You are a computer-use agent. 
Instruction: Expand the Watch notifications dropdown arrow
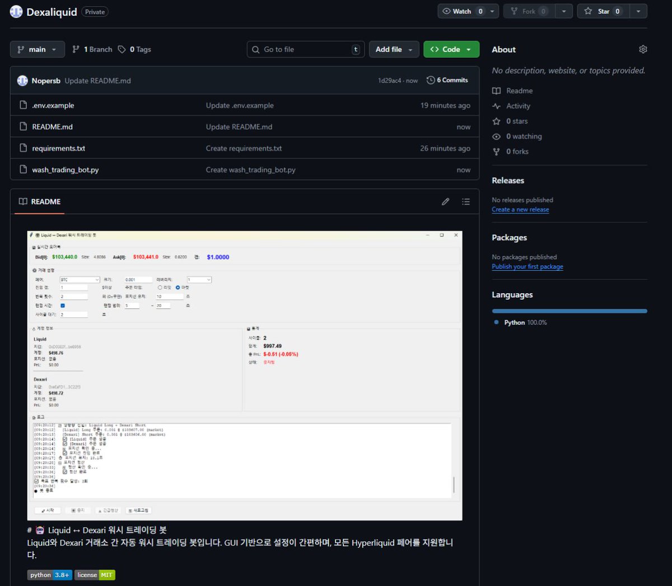coord(492,11)
